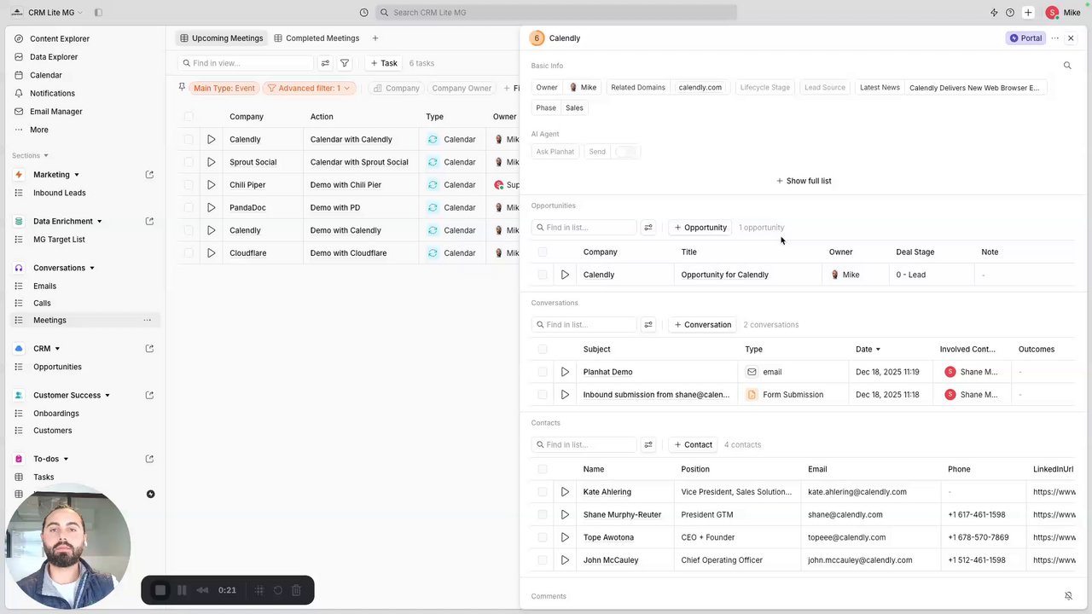Tick the PandaDoc row checkbox
1092x614 pixels.
click(x=189, y=207)
